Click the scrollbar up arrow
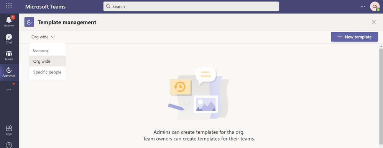The height and width of the screenshot is (148, 383). click(381, 46)
